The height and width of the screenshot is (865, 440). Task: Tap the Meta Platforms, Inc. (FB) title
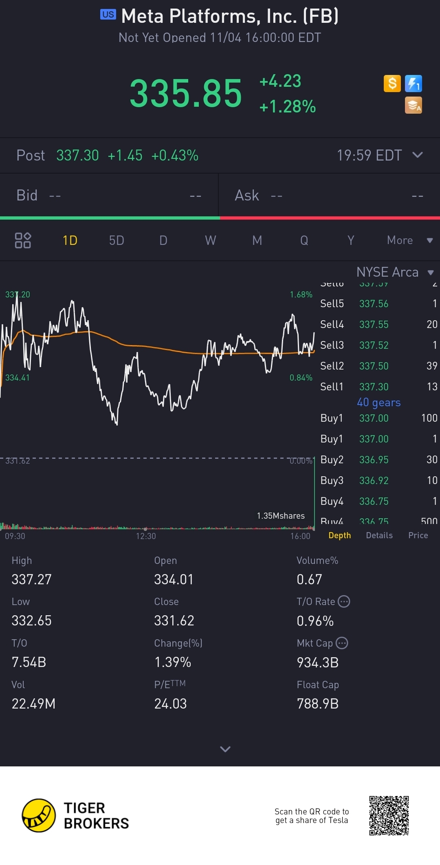230,16
